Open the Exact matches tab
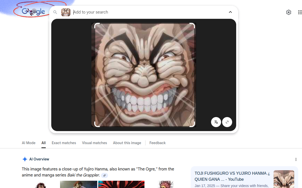Screen dimensions: 302x188 click(x=64, y=143)
